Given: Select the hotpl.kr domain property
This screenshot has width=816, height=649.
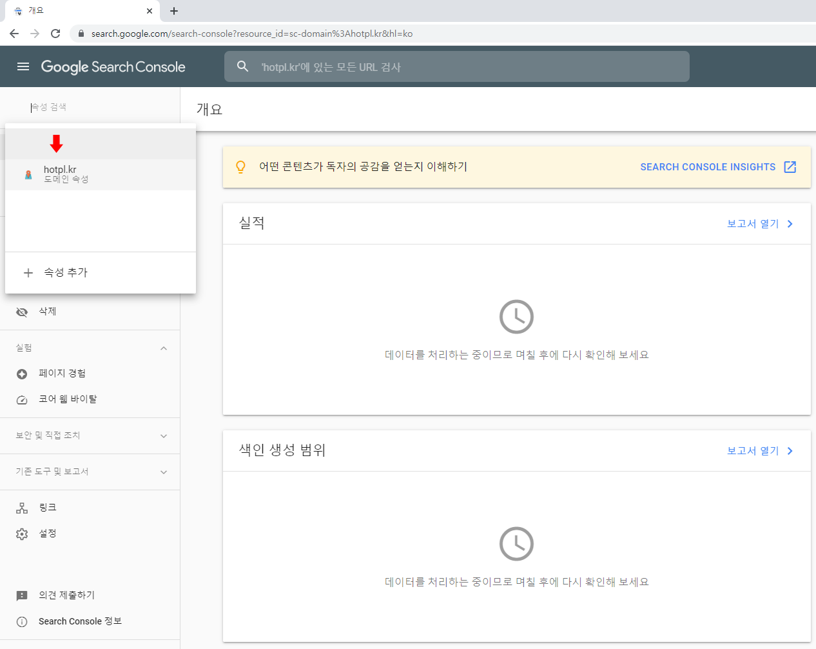Looking at the screenshot, I should pyautogui.click(x=101, y=175).
